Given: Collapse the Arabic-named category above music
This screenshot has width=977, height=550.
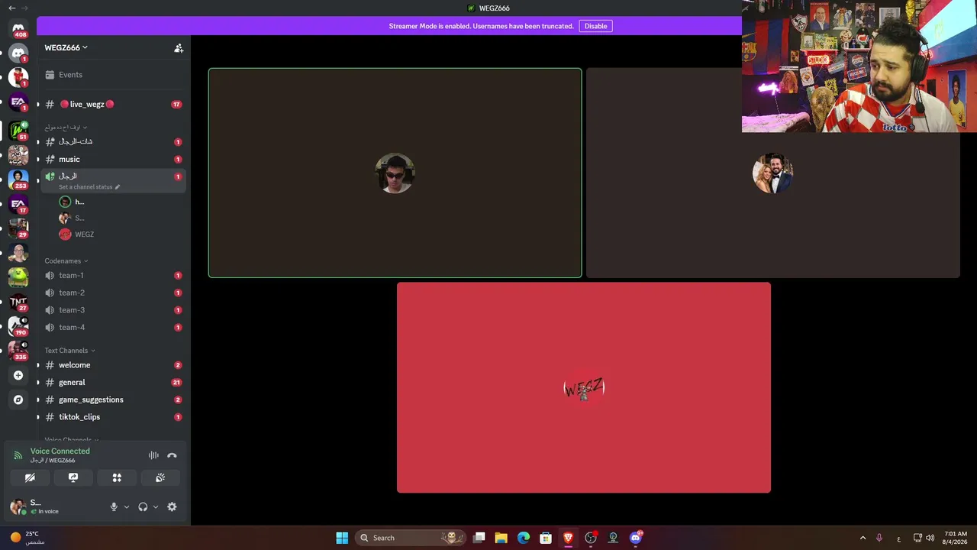Looking at the screenshot, I should (x=66, y=128).
